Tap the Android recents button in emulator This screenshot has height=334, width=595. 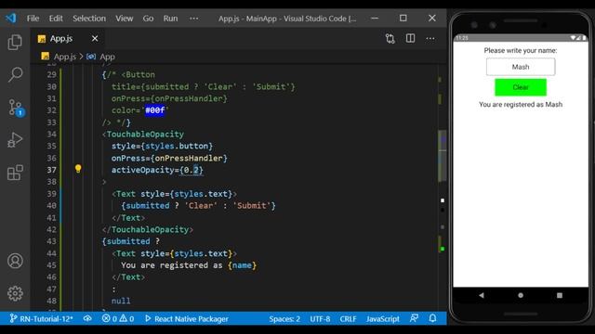pyautogui.click(x=560, y=295)
